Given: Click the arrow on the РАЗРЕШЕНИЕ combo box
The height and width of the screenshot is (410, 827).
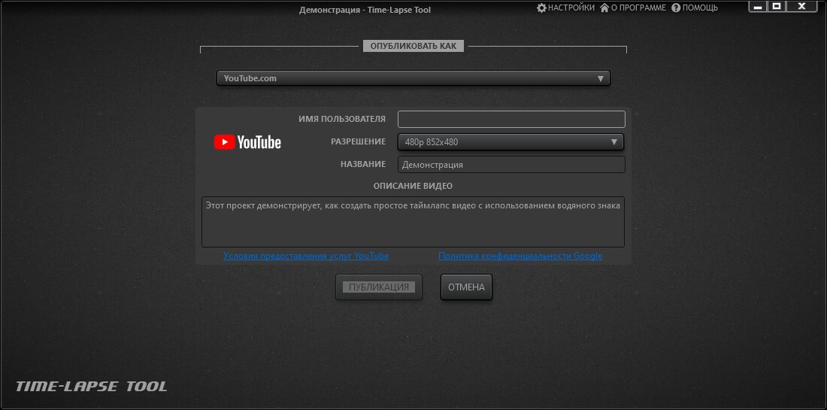Looking at the screenshot, I should click(x=613, y=141).
